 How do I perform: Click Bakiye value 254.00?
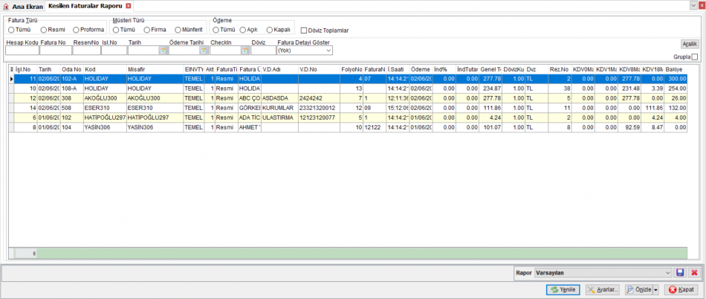pyautogui.click(x=676, y=89)
